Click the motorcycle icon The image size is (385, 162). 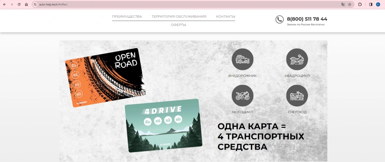(x=243, y=96)
